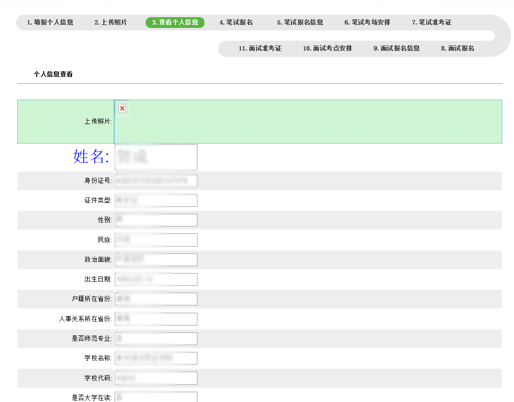Image resolution: width=514 pixels, height=402 pixels.
Task: Click the broken uploaded photo image icon
Action: (122, 108)
